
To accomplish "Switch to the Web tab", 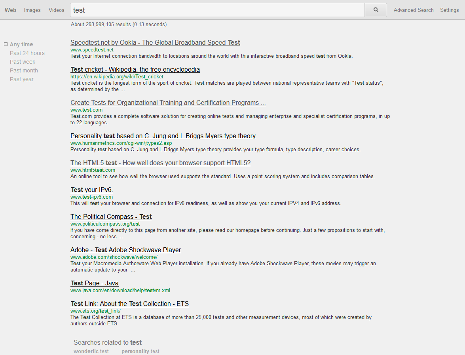I will [10, 10].
